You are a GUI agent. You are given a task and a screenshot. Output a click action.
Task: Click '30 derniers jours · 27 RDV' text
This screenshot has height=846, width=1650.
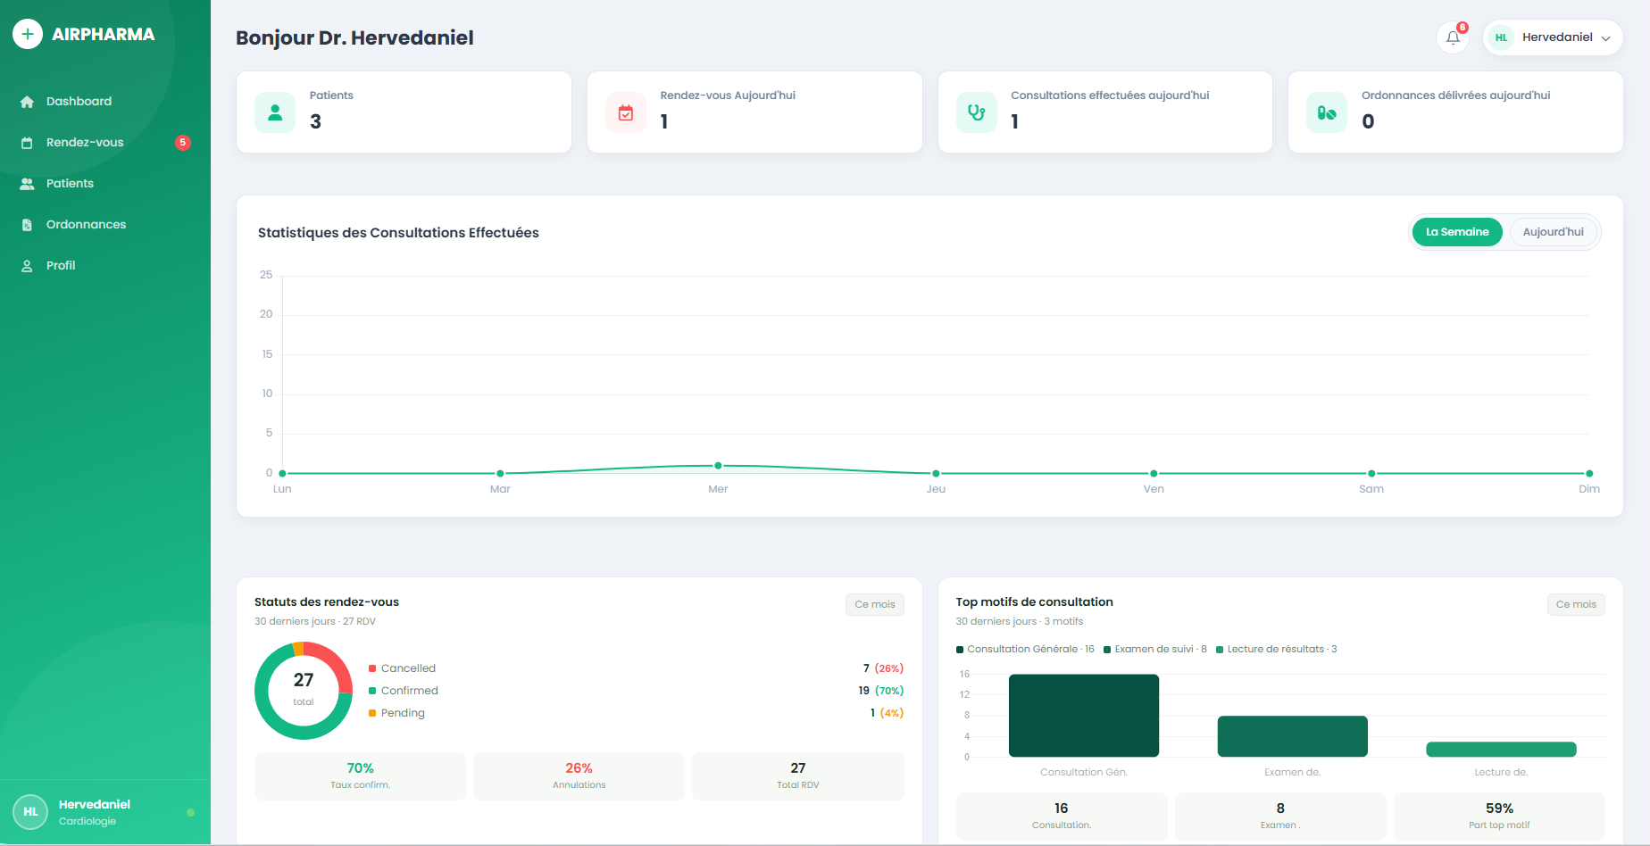tap(315, 622)
